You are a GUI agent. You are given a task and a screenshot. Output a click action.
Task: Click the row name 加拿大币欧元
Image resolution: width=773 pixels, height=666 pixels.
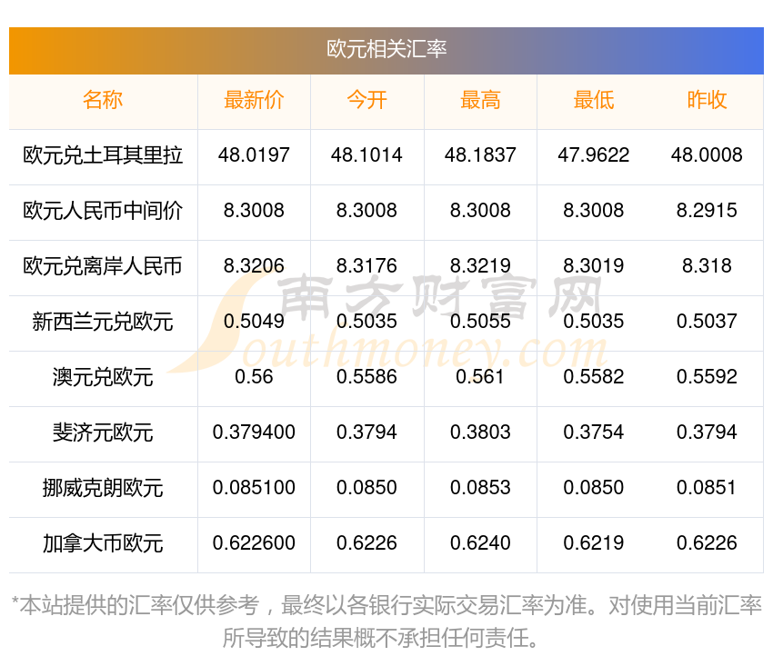(103, 543)
